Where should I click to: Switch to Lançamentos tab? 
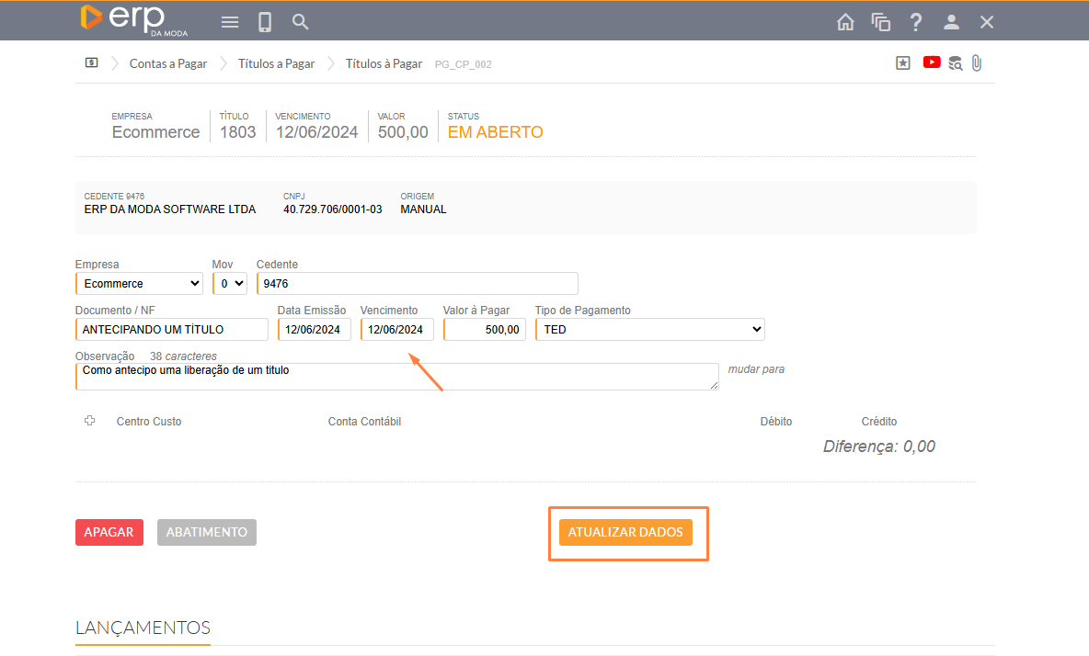coord(143,628)
